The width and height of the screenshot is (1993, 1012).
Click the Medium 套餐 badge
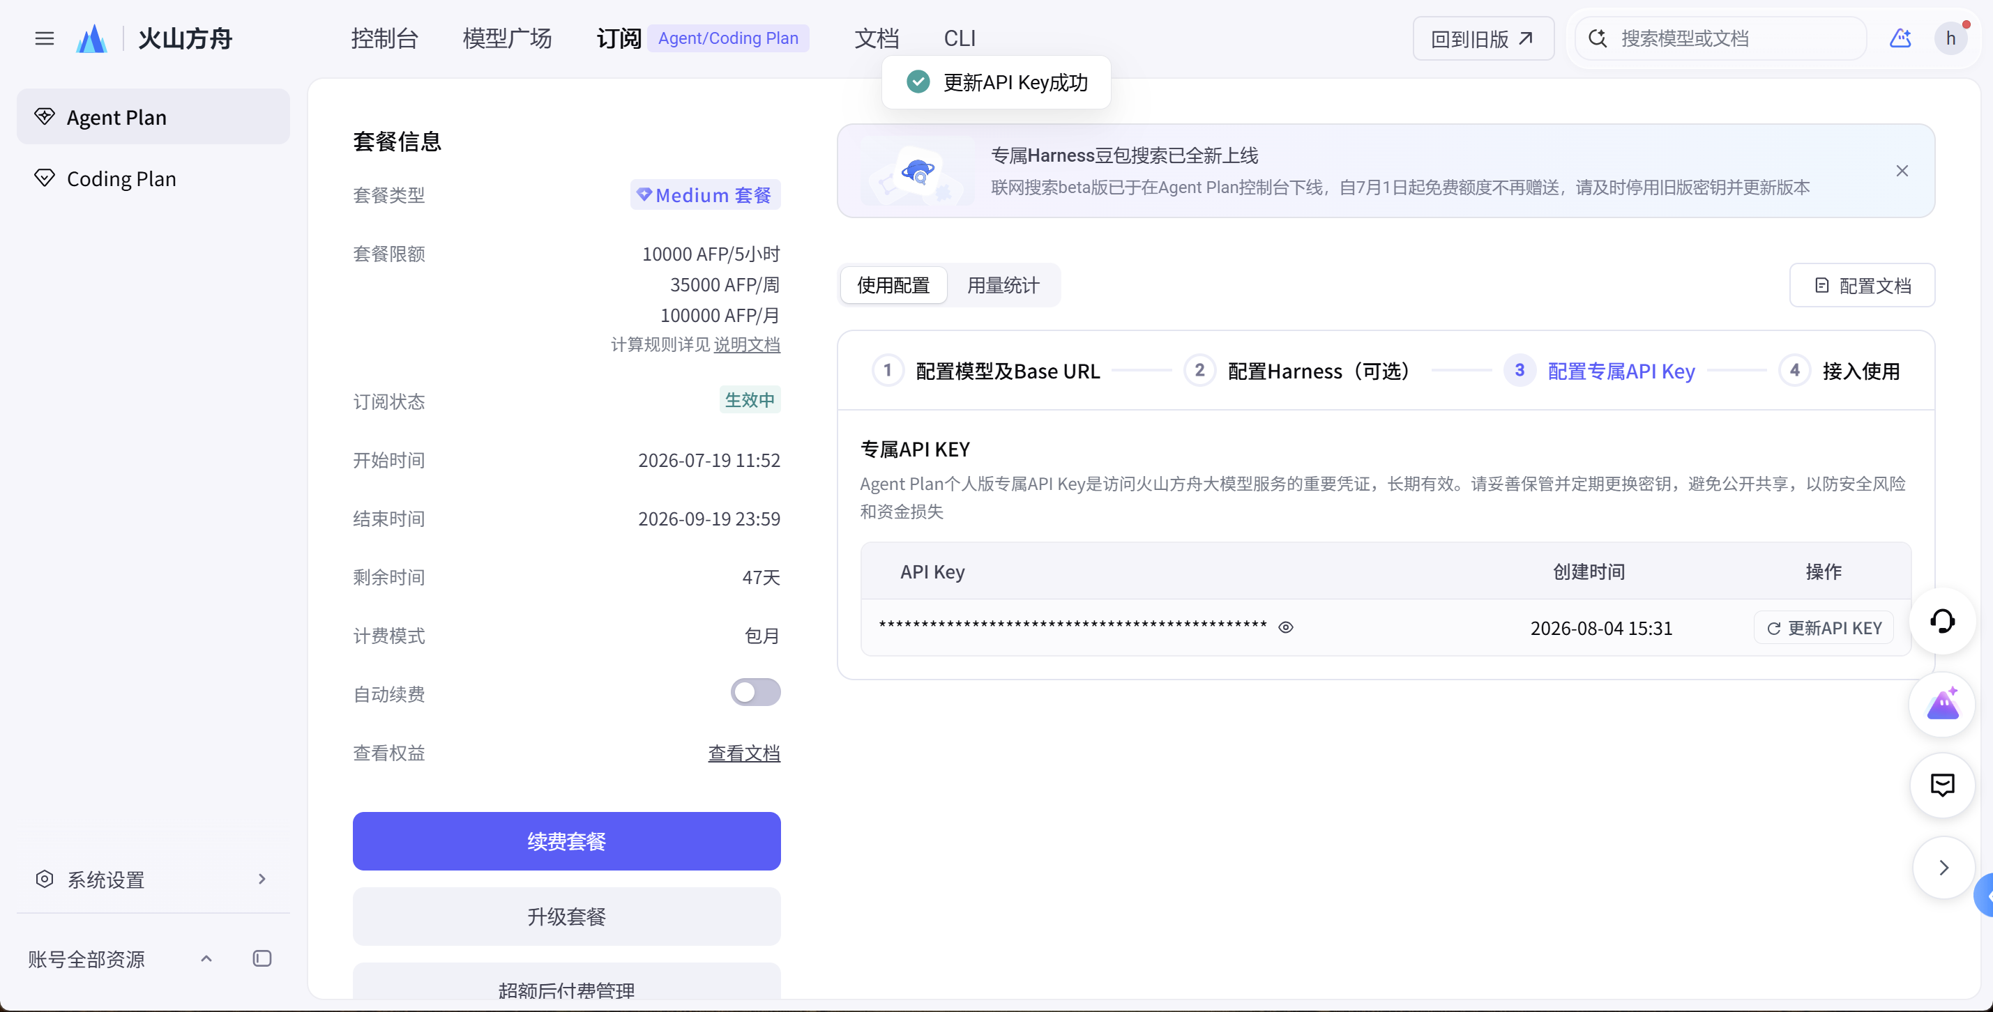pyautogui.click(x=705, y=195)
